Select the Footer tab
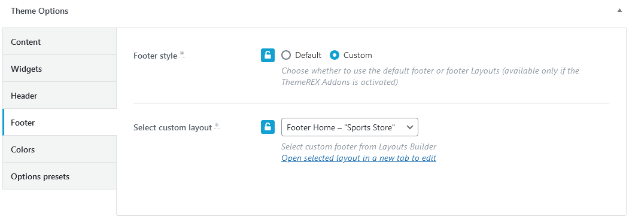 pyautogui.click(x=59, y=122)
